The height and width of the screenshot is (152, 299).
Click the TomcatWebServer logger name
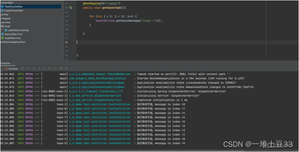coord(100,74)
